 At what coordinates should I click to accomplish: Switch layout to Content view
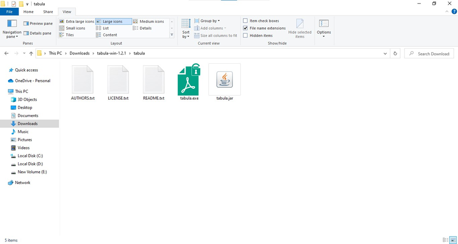(x=107, y=35)
